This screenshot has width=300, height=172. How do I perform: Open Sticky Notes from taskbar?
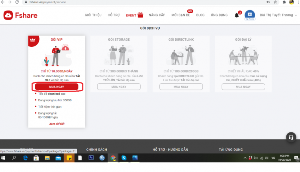[x=69, y=158]
